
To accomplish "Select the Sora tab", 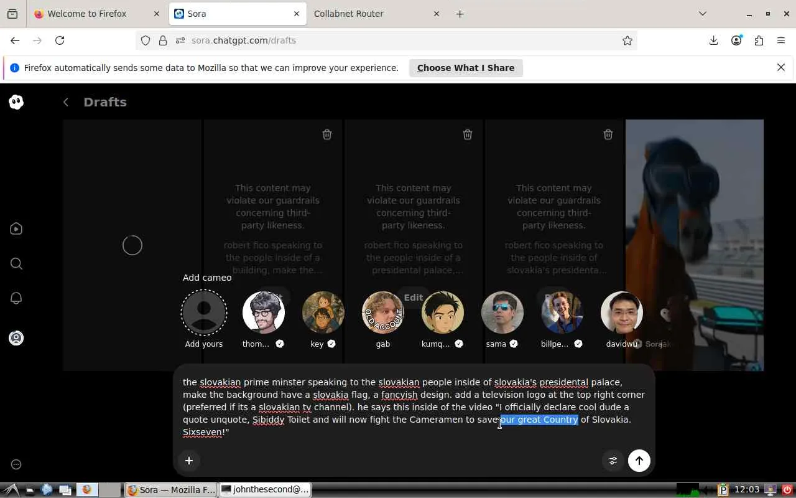I will point(238,14).
